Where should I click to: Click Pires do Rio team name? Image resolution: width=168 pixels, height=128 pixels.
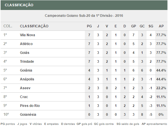(x=30, y=106)
